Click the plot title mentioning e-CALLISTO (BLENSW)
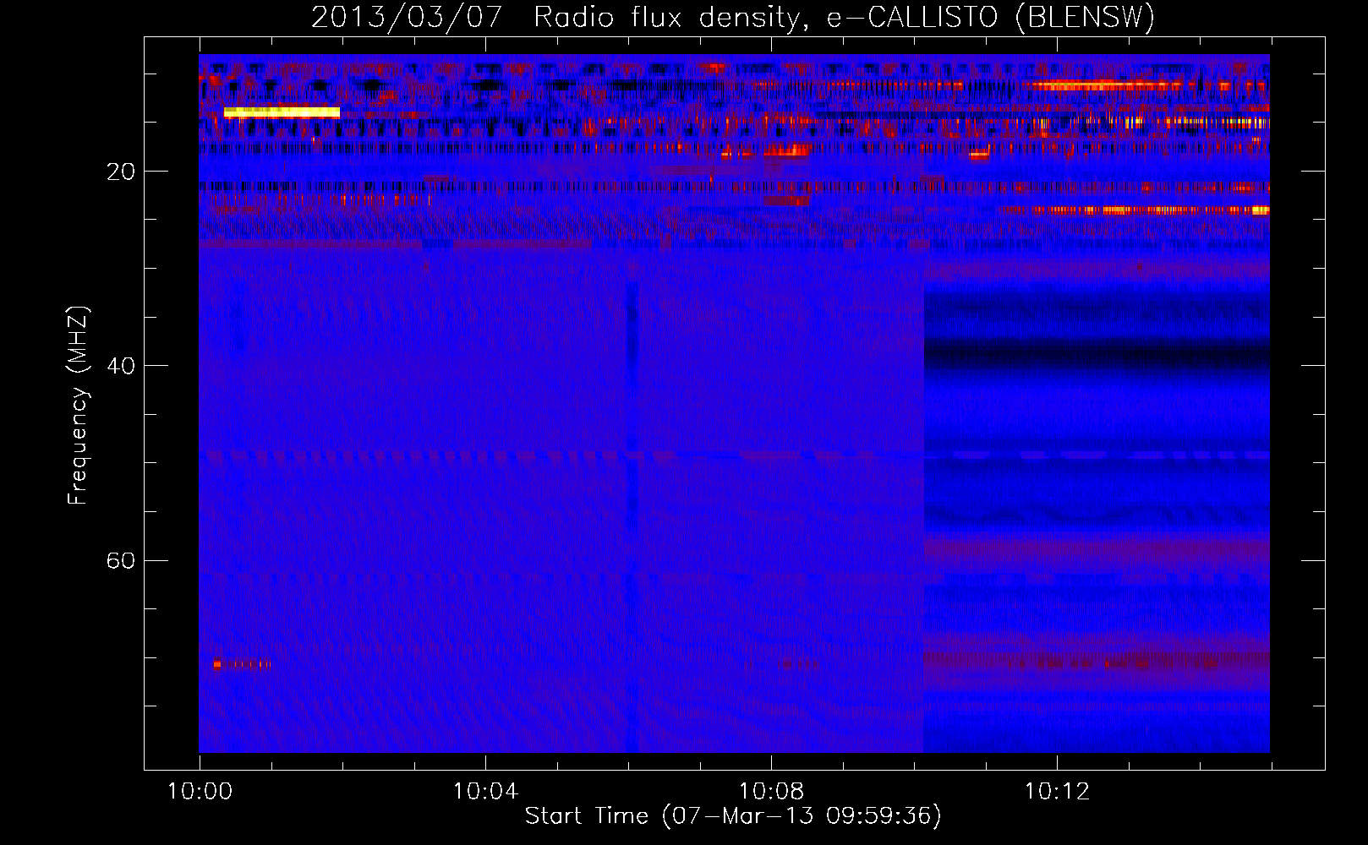 733,17
